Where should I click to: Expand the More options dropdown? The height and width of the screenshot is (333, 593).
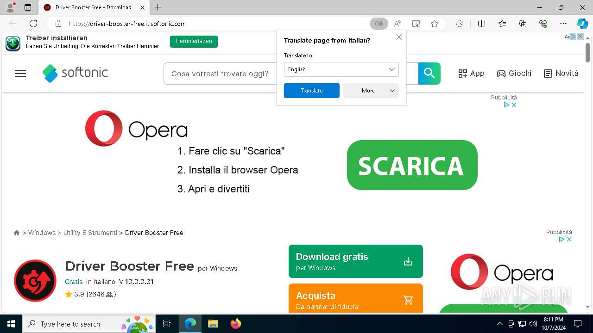point(371,91)
